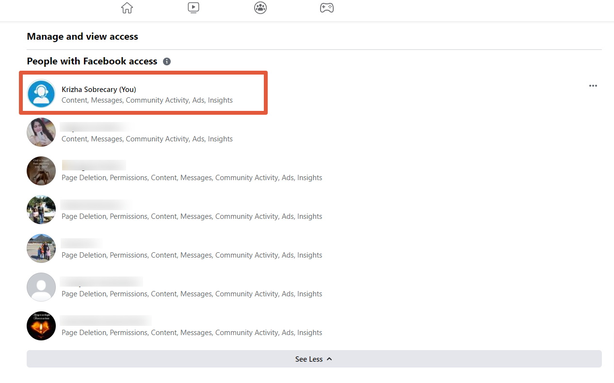Image resolution: width=614 pixels, height=383 pixels.
Task: Click avatar showing couple near fountain
Action: (x=41, y=210)
